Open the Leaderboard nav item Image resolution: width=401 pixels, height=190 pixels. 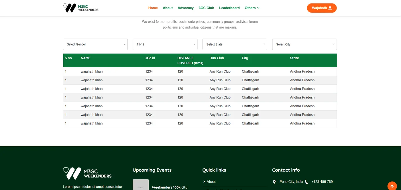pos(229,8)
